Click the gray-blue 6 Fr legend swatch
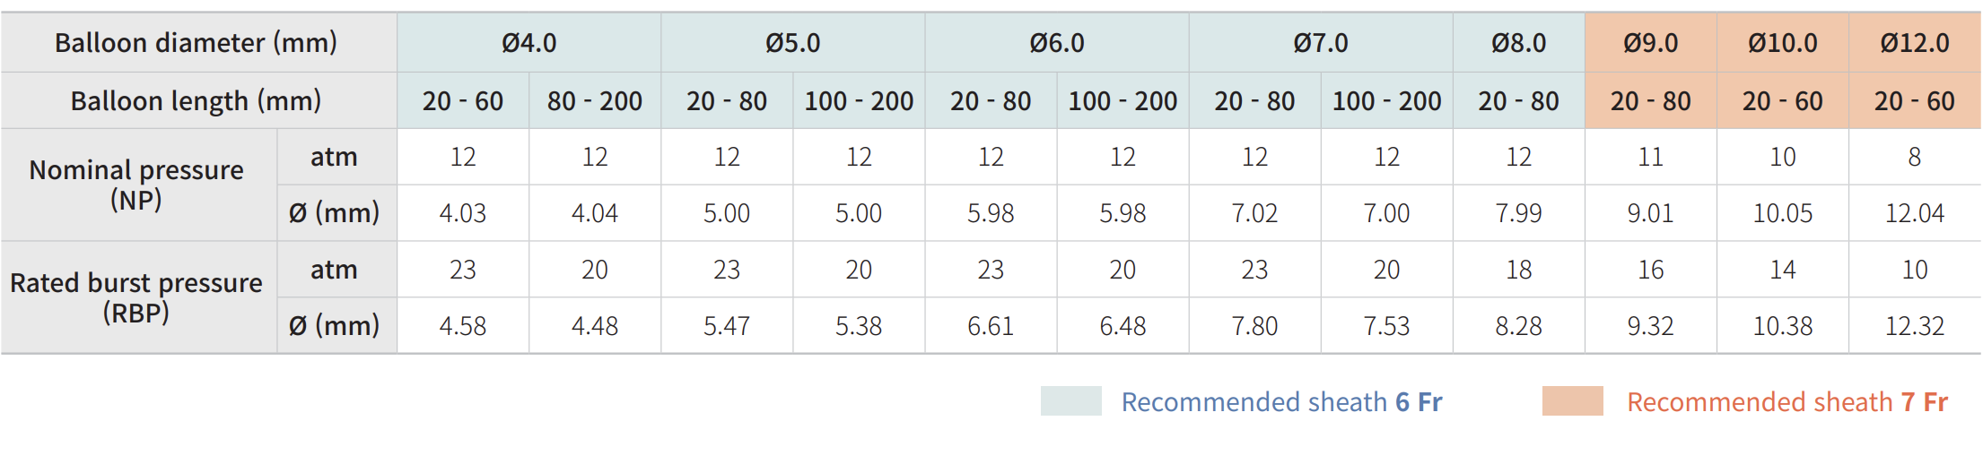 [x=1070, y=401]
